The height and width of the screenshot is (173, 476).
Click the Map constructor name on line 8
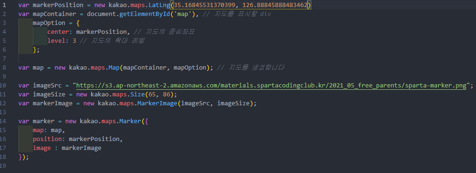tap(114, 68)
